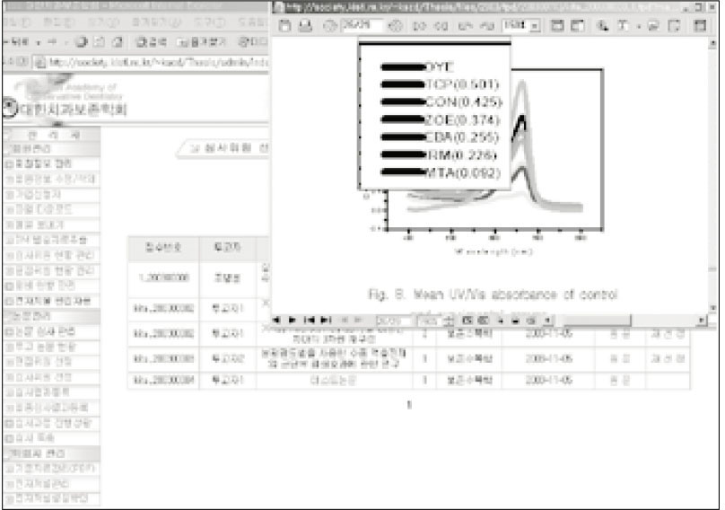Click the first page arrow in bottom navigation
Screen dimensions: 725x510
[x=309, y=320]
